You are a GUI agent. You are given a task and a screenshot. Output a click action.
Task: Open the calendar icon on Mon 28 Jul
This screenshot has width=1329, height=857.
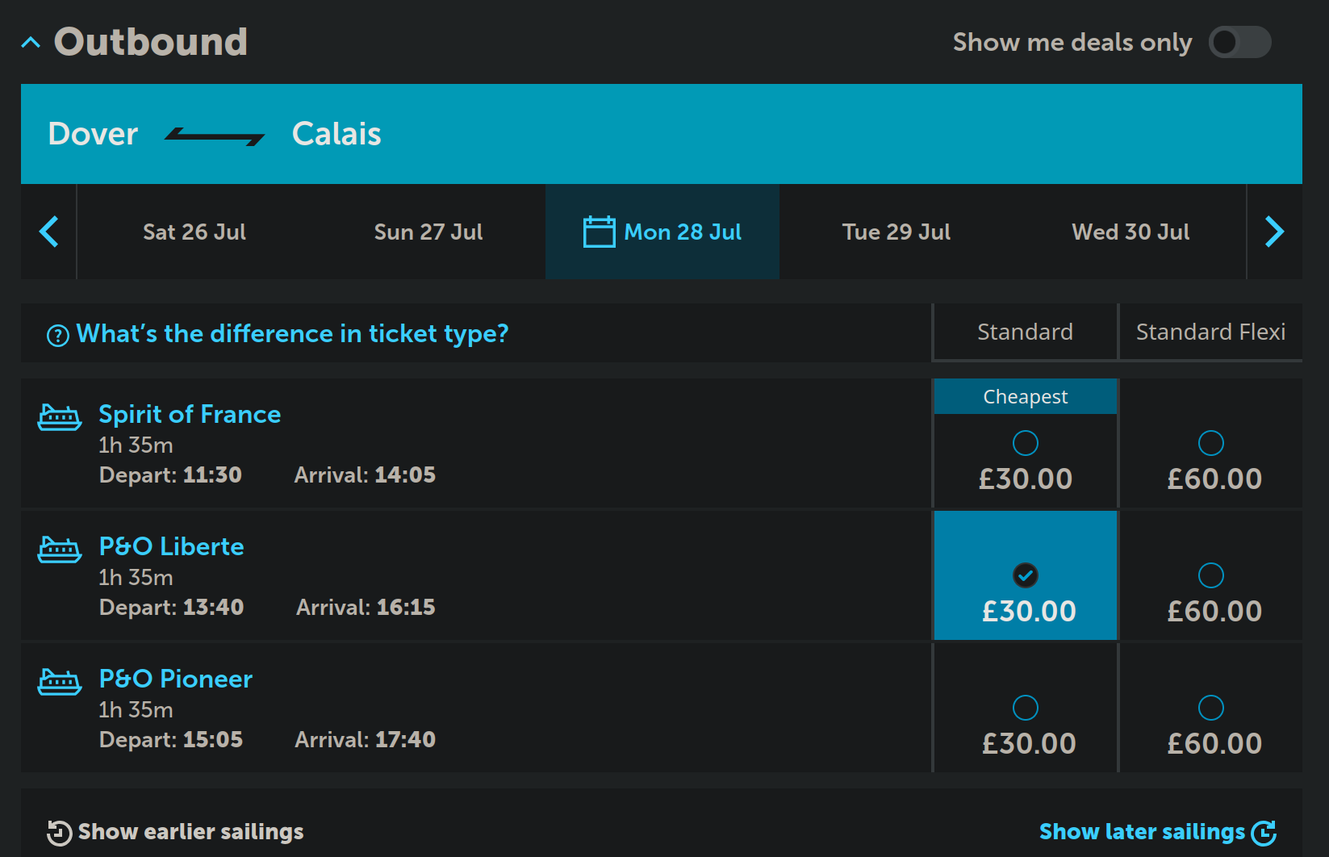click(599, 232)
